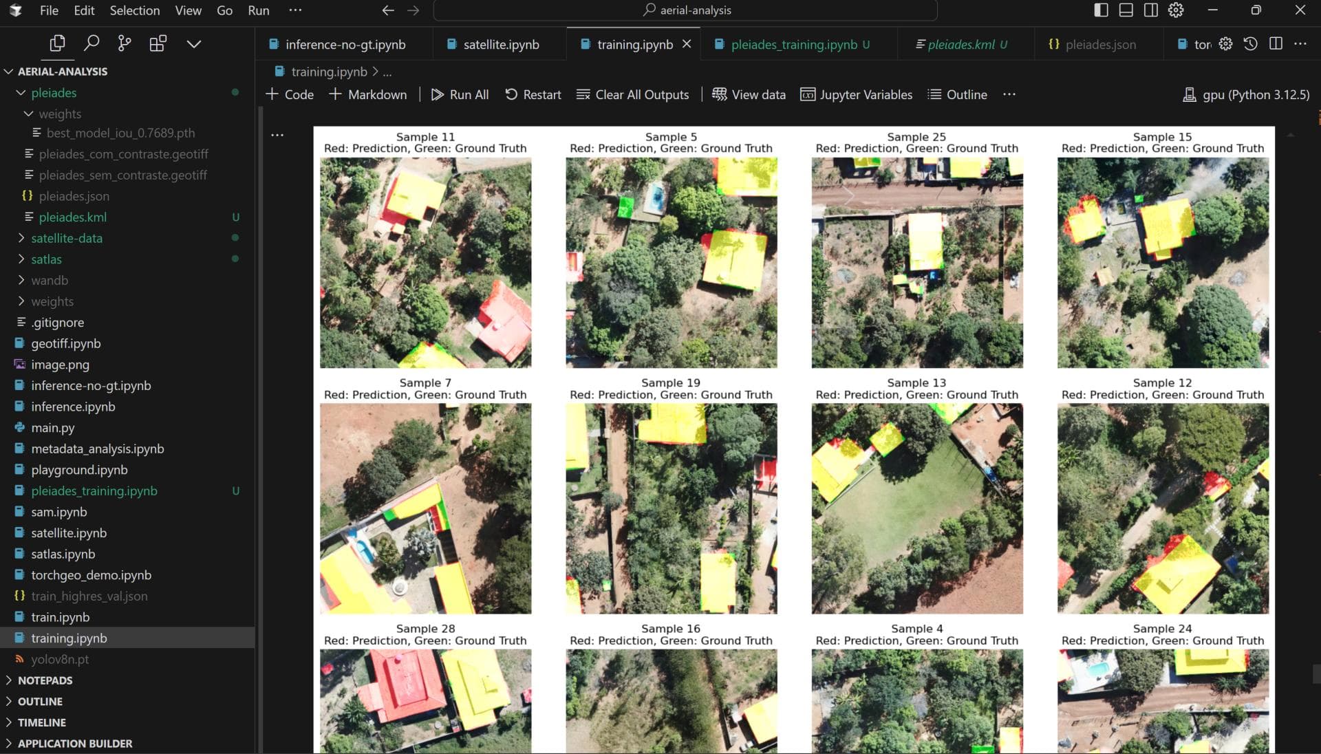Show more activity views chevron
The width and height of the screenshot is (1321, 754).
click(x=194, y=44)
